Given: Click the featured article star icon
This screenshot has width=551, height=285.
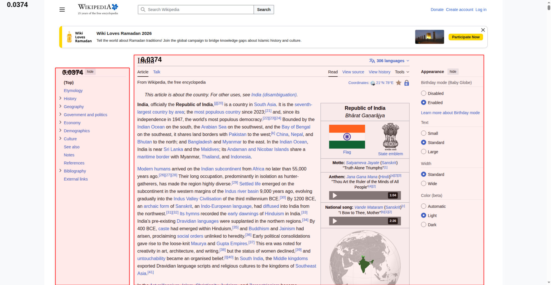Looking at the screenshot, I should click(x=398, y=83).
